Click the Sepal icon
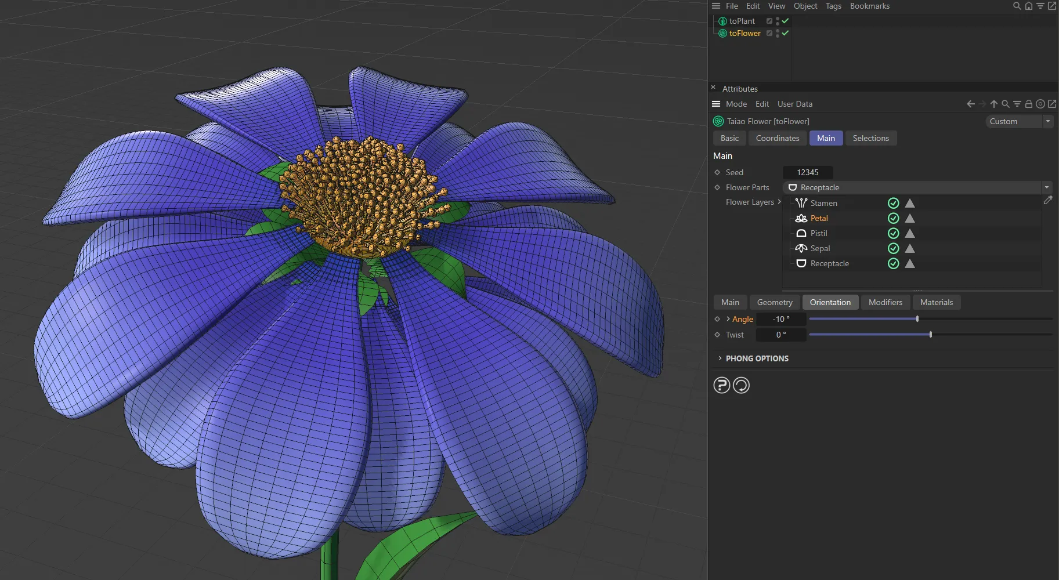Screen dimensions: 1059x580 (x=801, y=248)
